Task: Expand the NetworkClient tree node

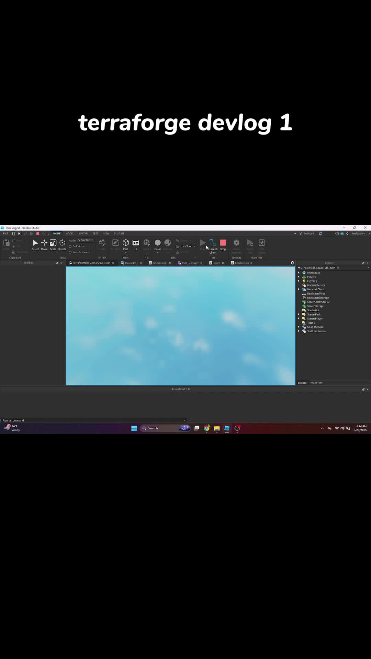Action: 299,289
